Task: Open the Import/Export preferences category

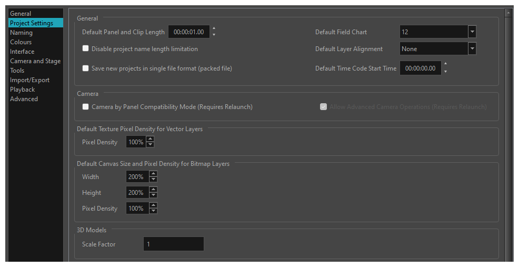Action: [29, 80]
